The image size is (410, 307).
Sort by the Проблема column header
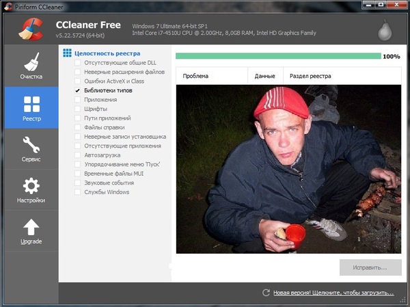[212, 77]
